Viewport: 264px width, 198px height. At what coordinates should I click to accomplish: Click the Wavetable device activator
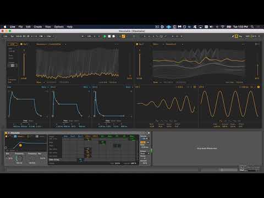(6, 133)
